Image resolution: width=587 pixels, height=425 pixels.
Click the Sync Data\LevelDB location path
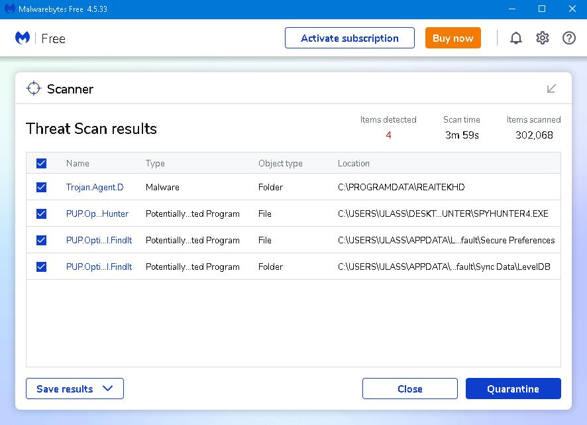click(x=444, y=267)
